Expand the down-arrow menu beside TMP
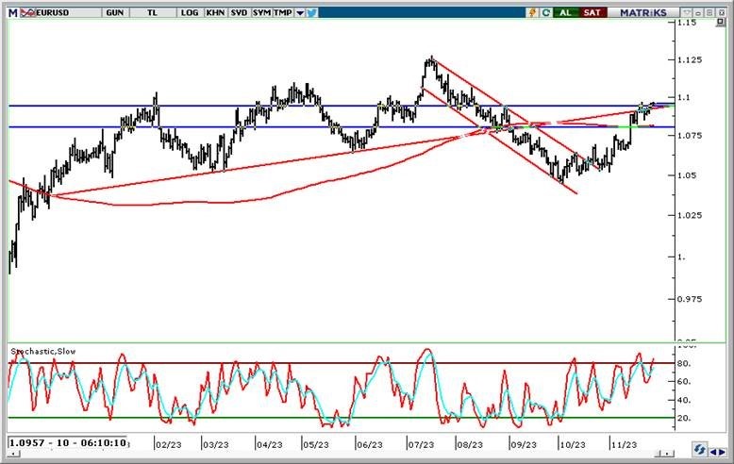 click(x=300, y=12)
